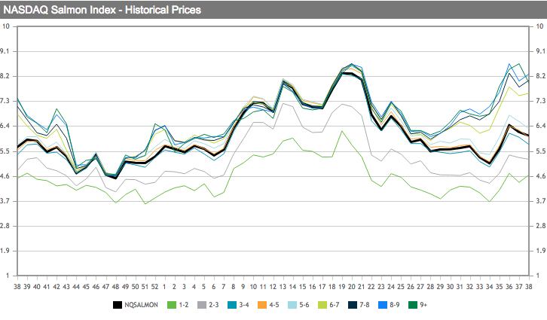Toggle the 2-3 gray legend swatch
This screenshot has height=320, width=547.
coord(202,305)
